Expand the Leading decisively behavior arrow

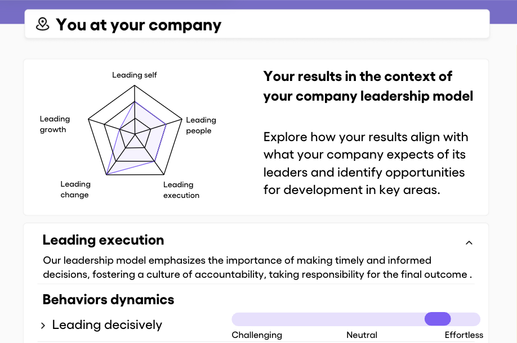click(43, 326)
